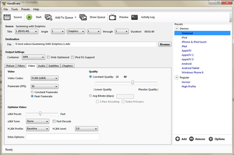
Task: Open the Add To Queue dropdown arrow
Action: click(x=75, y=17)
